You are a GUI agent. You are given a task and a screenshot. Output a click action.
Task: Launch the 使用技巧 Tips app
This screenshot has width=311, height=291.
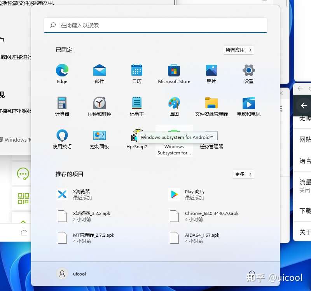pos(62,139)
